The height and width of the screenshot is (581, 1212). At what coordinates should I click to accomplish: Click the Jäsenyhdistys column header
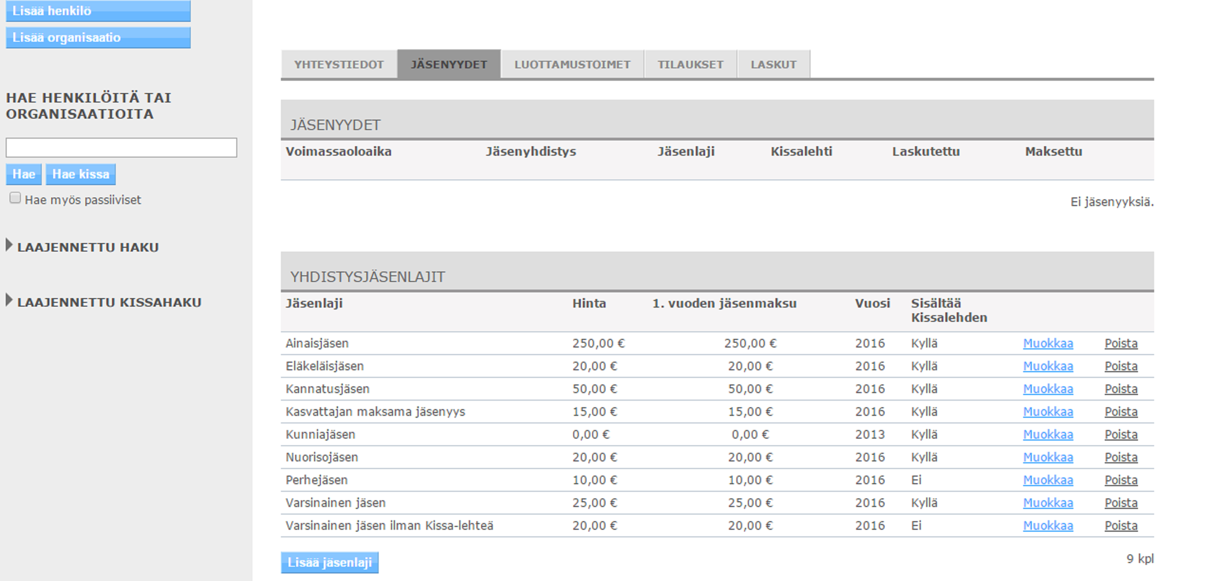(x=531, y=151)
